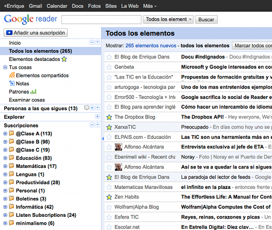
Task: Minimize the Inicio section with minus icon
Action: pyautogui.click(x=92, y=42)
